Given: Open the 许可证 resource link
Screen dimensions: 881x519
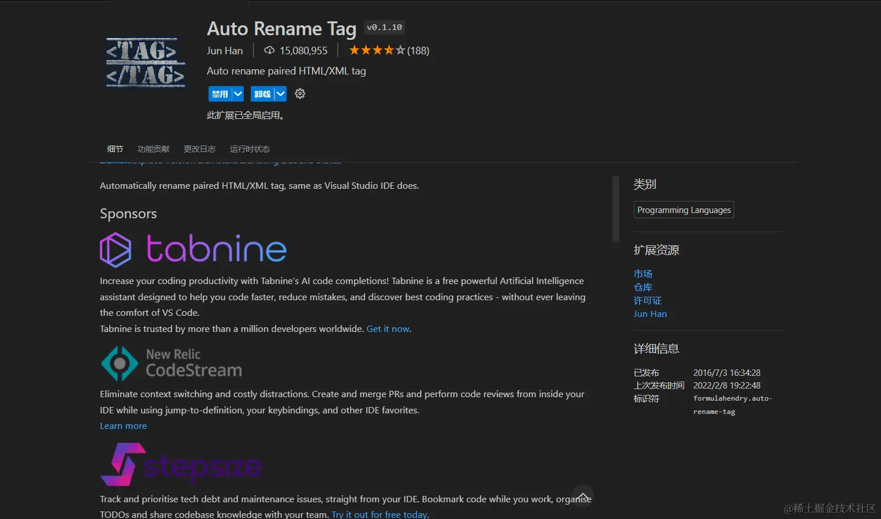Looking at the screenshot, I should click(x=648, y=300).
